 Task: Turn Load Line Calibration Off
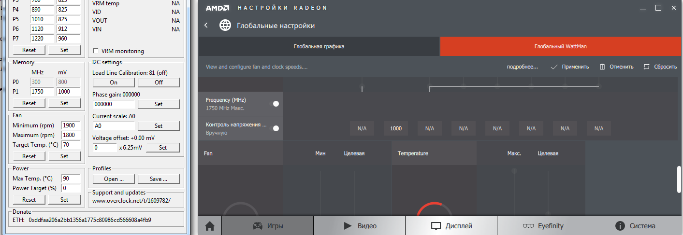tap(159, 83)
